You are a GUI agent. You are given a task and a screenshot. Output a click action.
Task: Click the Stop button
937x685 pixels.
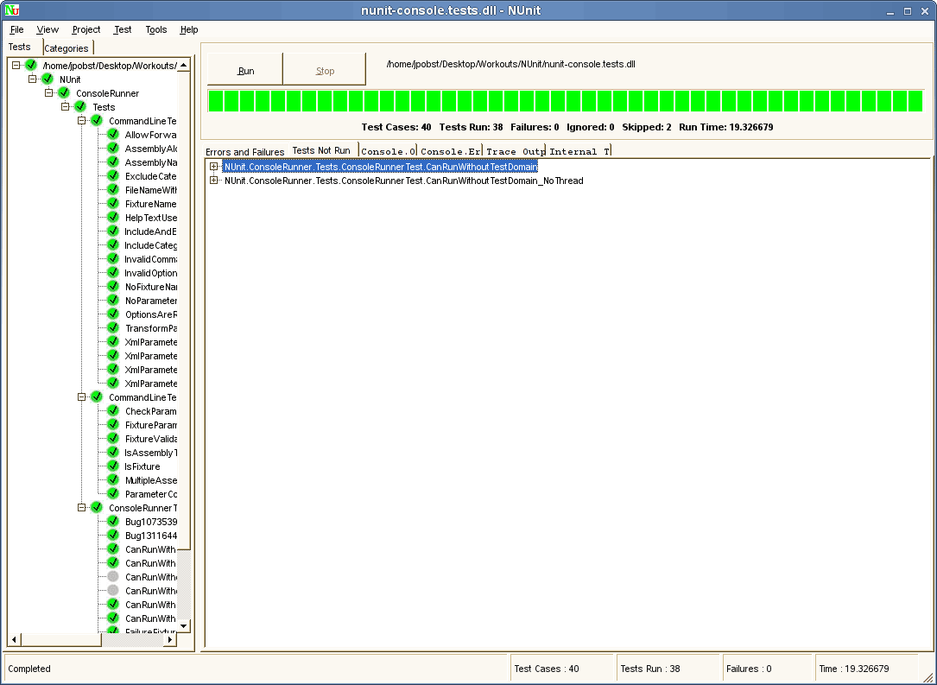[x=325, y=70]
